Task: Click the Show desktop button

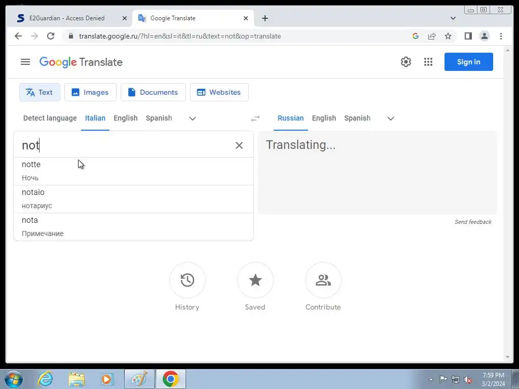Action: pyautogui.click(x=516, y=379)
